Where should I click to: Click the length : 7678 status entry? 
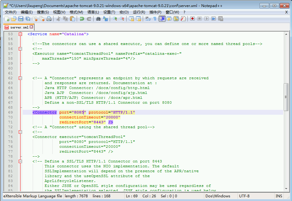click(x=76, y=196)
